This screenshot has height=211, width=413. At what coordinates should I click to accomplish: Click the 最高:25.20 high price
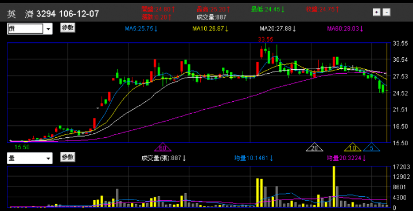(213, 10)
